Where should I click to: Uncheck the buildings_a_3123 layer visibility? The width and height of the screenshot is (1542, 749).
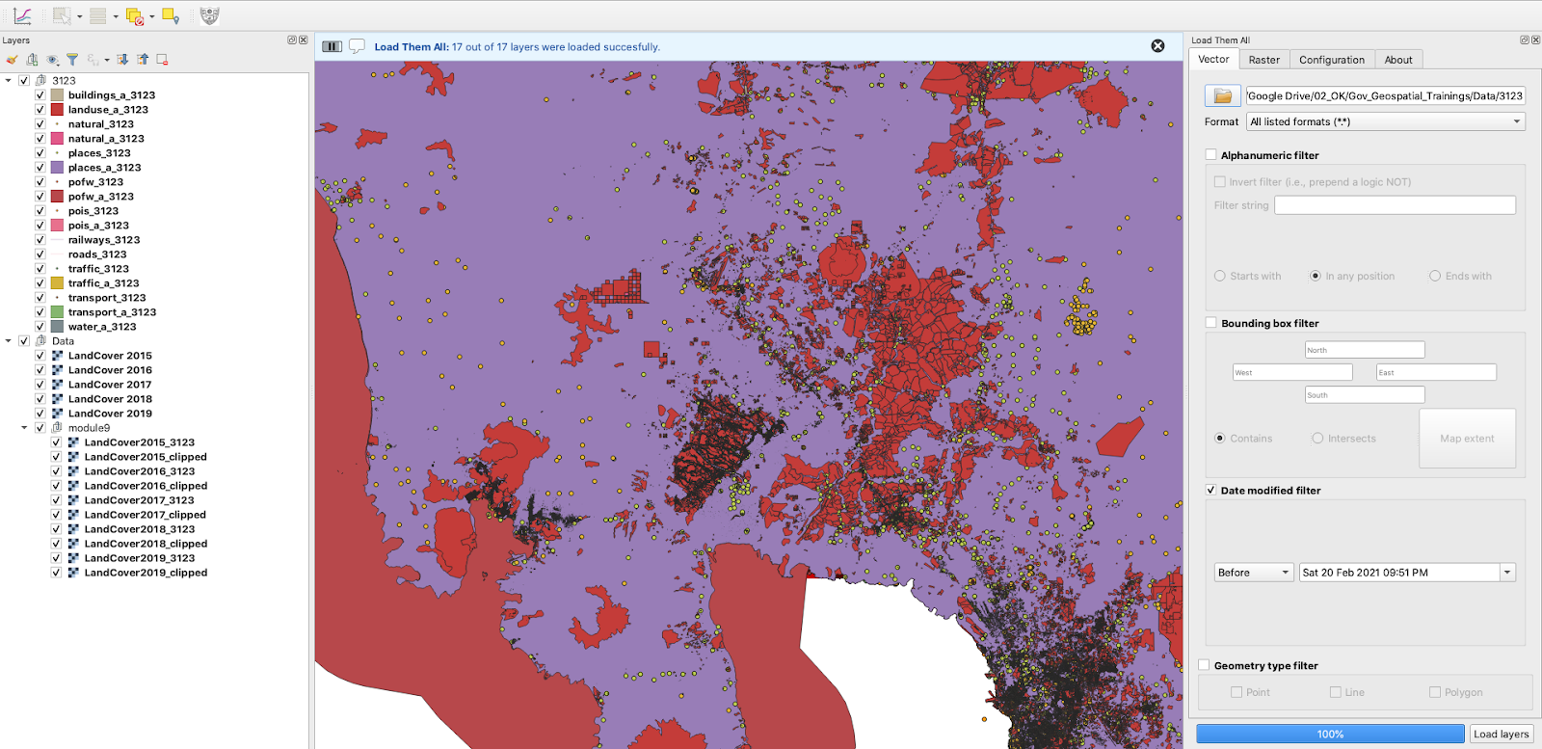pyautogui.click(x=40, y=95)
